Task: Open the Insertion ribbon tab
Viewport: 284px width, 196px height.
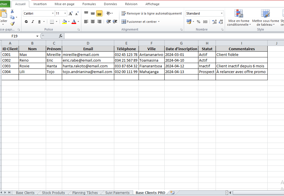Action: coord(40,4)
